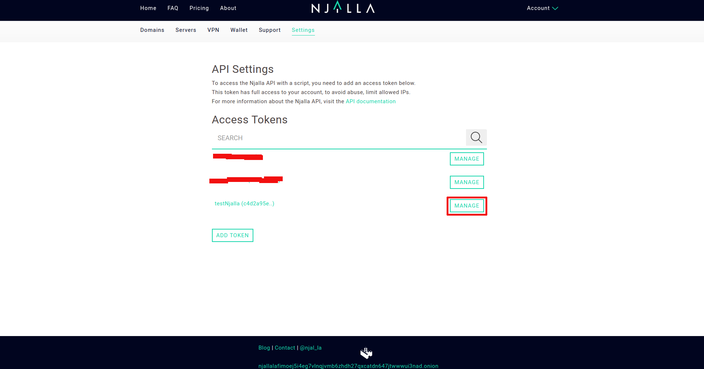Navigate to the Pricing page
The width and height of the screenshot is (704, 369).
tap(199, 8)
